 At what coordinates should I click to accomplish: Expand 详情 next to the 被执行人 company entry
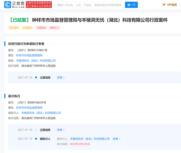click(116, 139)
